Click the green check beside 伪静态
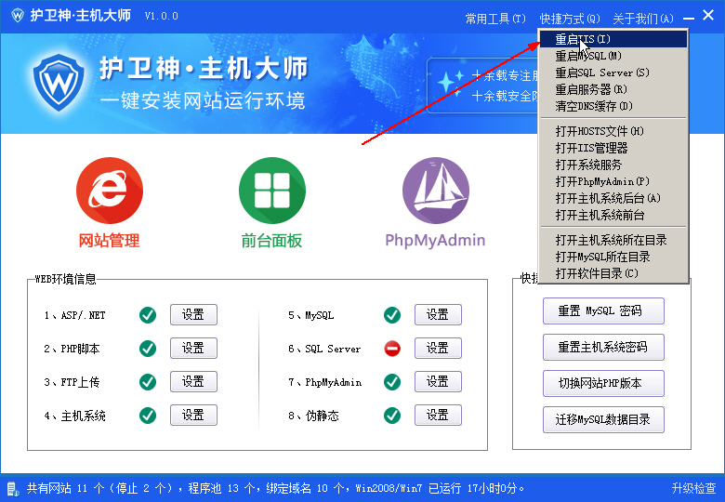Screen dimensions: 725x502 [392, 416]
